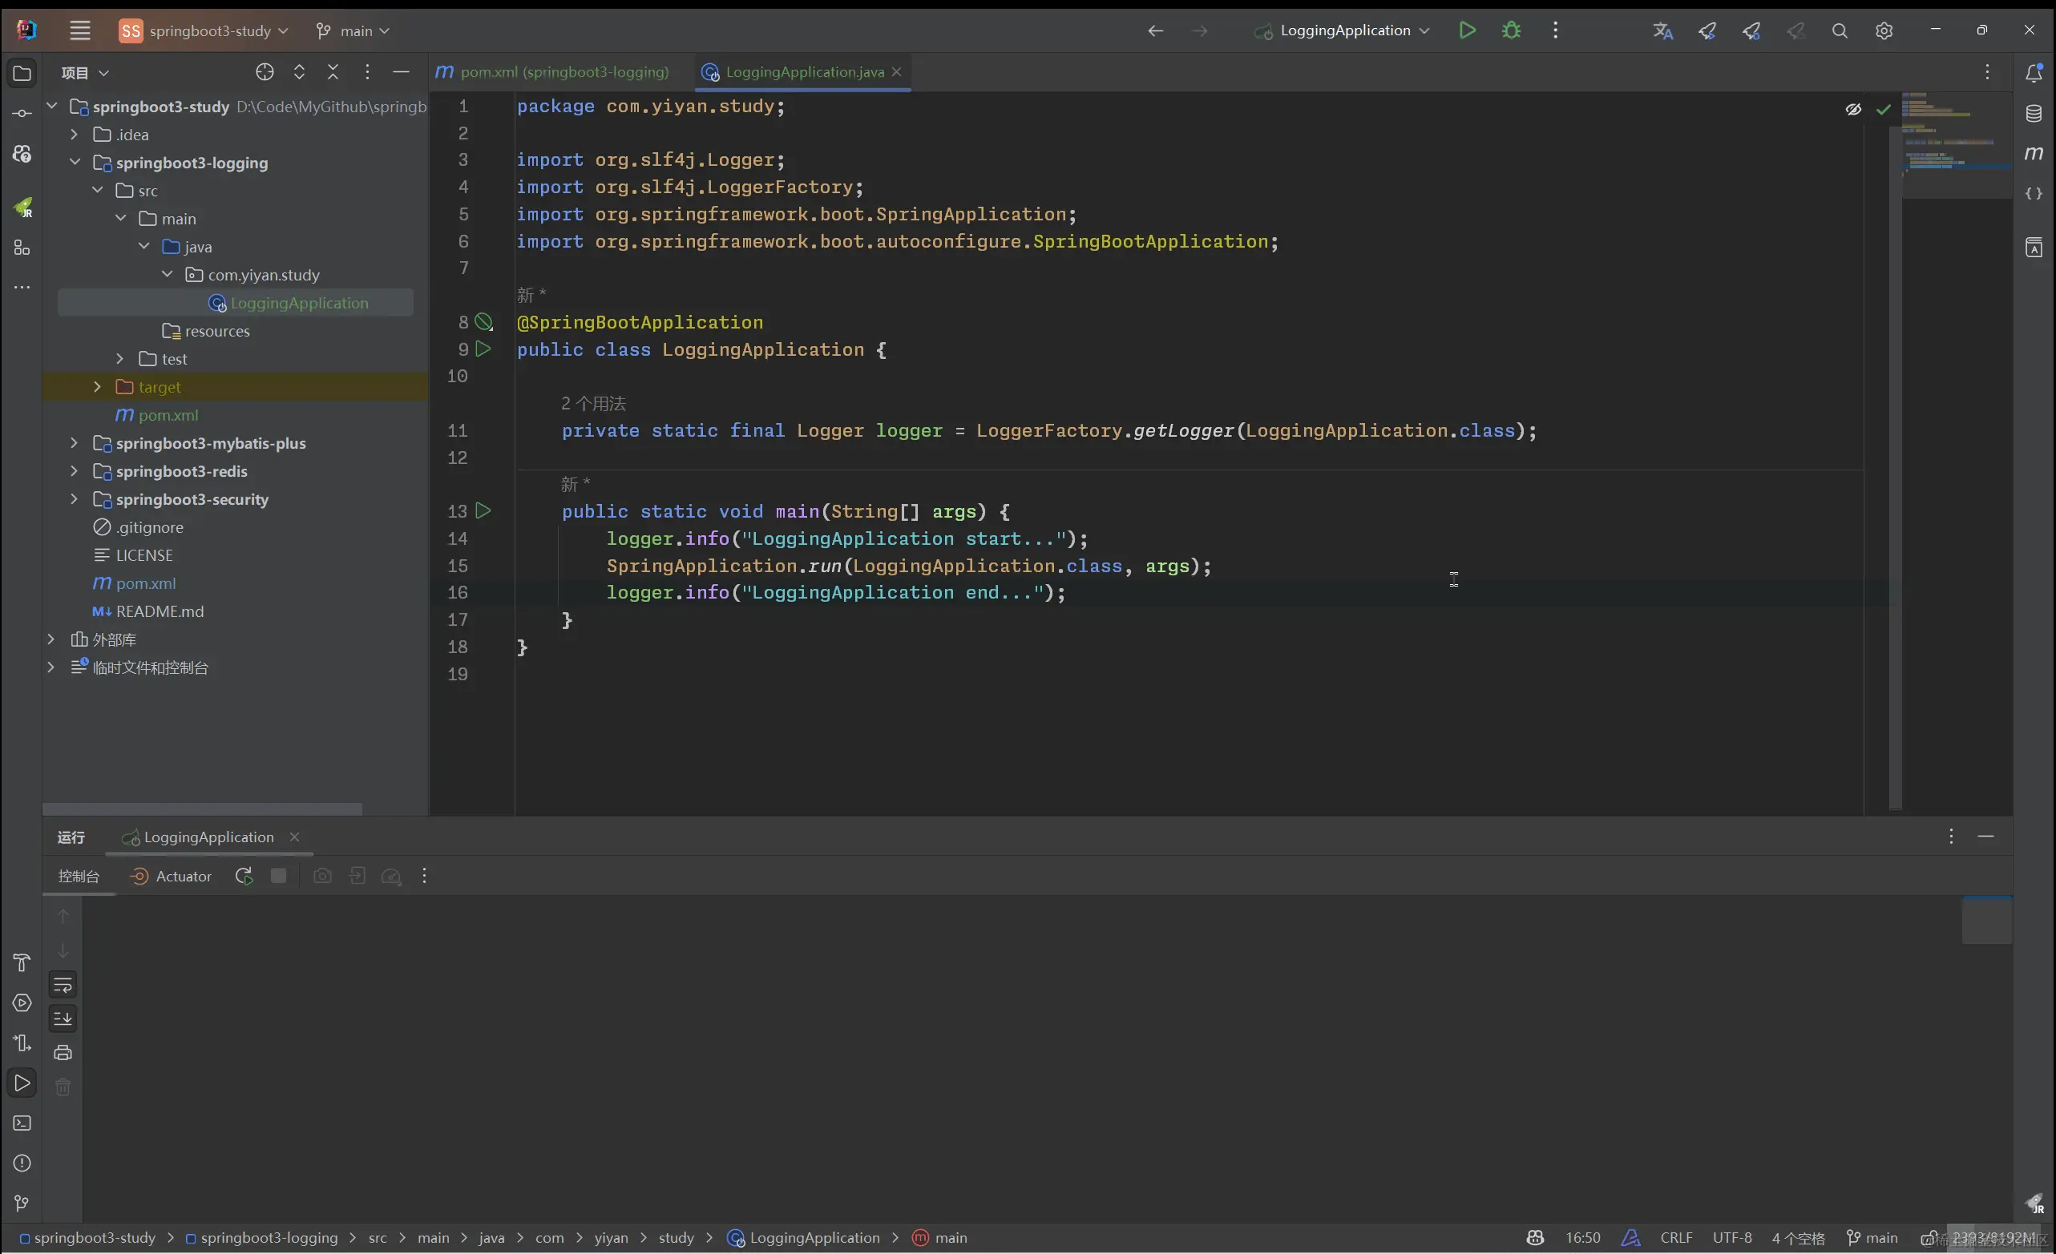This screenshot has width=2056, height=1254.
Task: Toggle scroll to end of console
Action: coord(63,1018)
